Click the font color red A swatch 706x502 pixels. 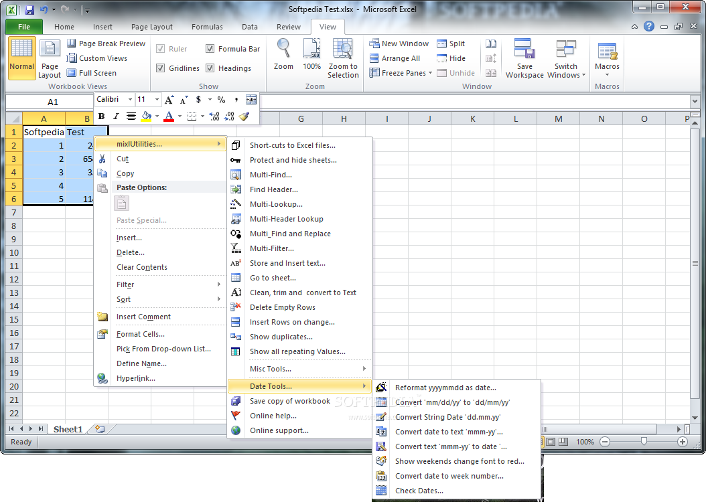(169, 116)
